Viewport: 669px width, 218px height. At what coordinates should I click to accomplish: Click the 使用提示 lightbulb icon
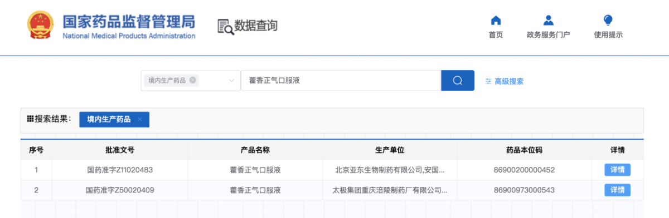[608, 21]
